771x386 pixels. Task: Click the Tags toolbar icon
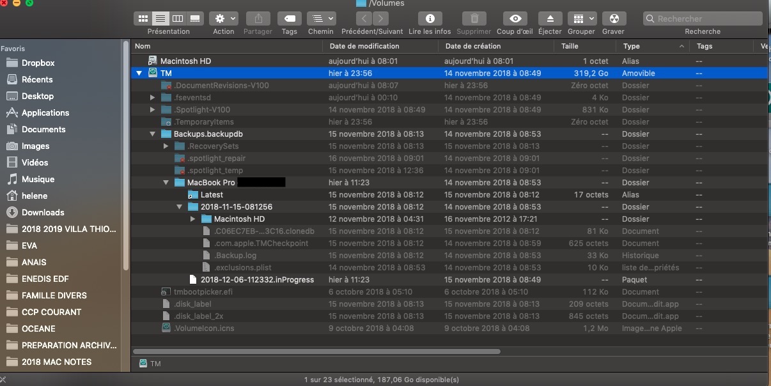(x=290, y=19)
